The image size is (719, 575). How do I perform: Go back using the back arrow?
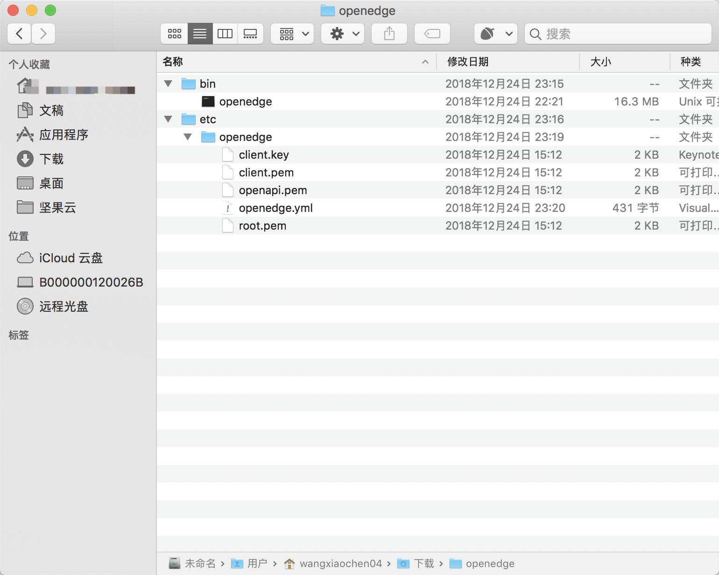[20, 34]
